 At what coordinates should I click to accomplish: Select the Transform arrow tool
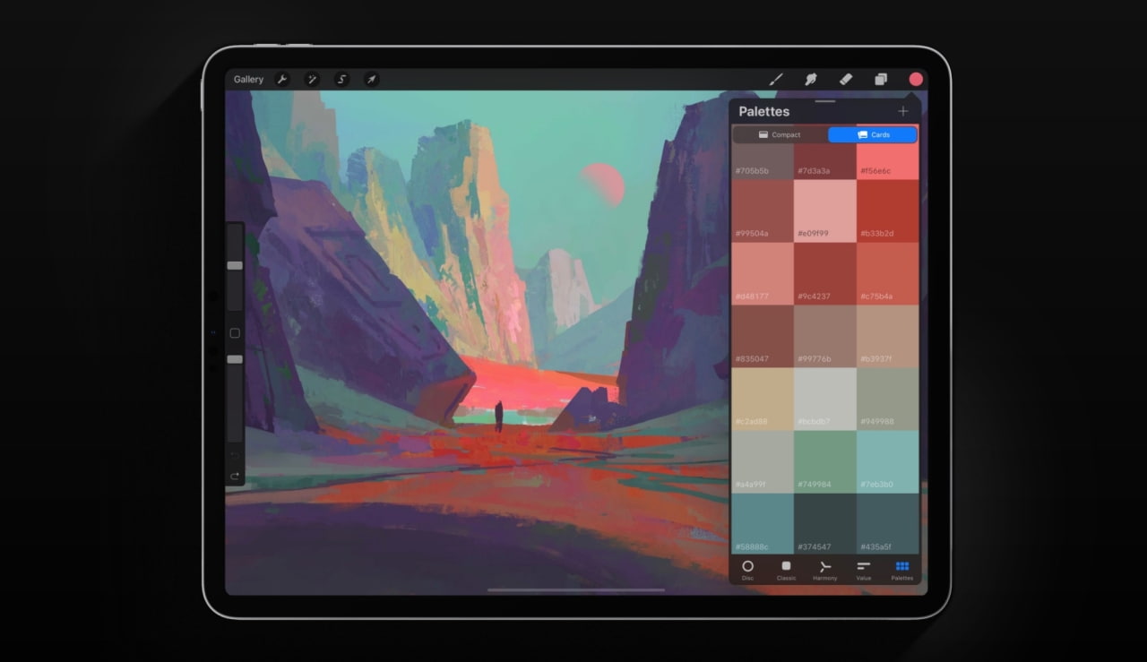point(371,79)
